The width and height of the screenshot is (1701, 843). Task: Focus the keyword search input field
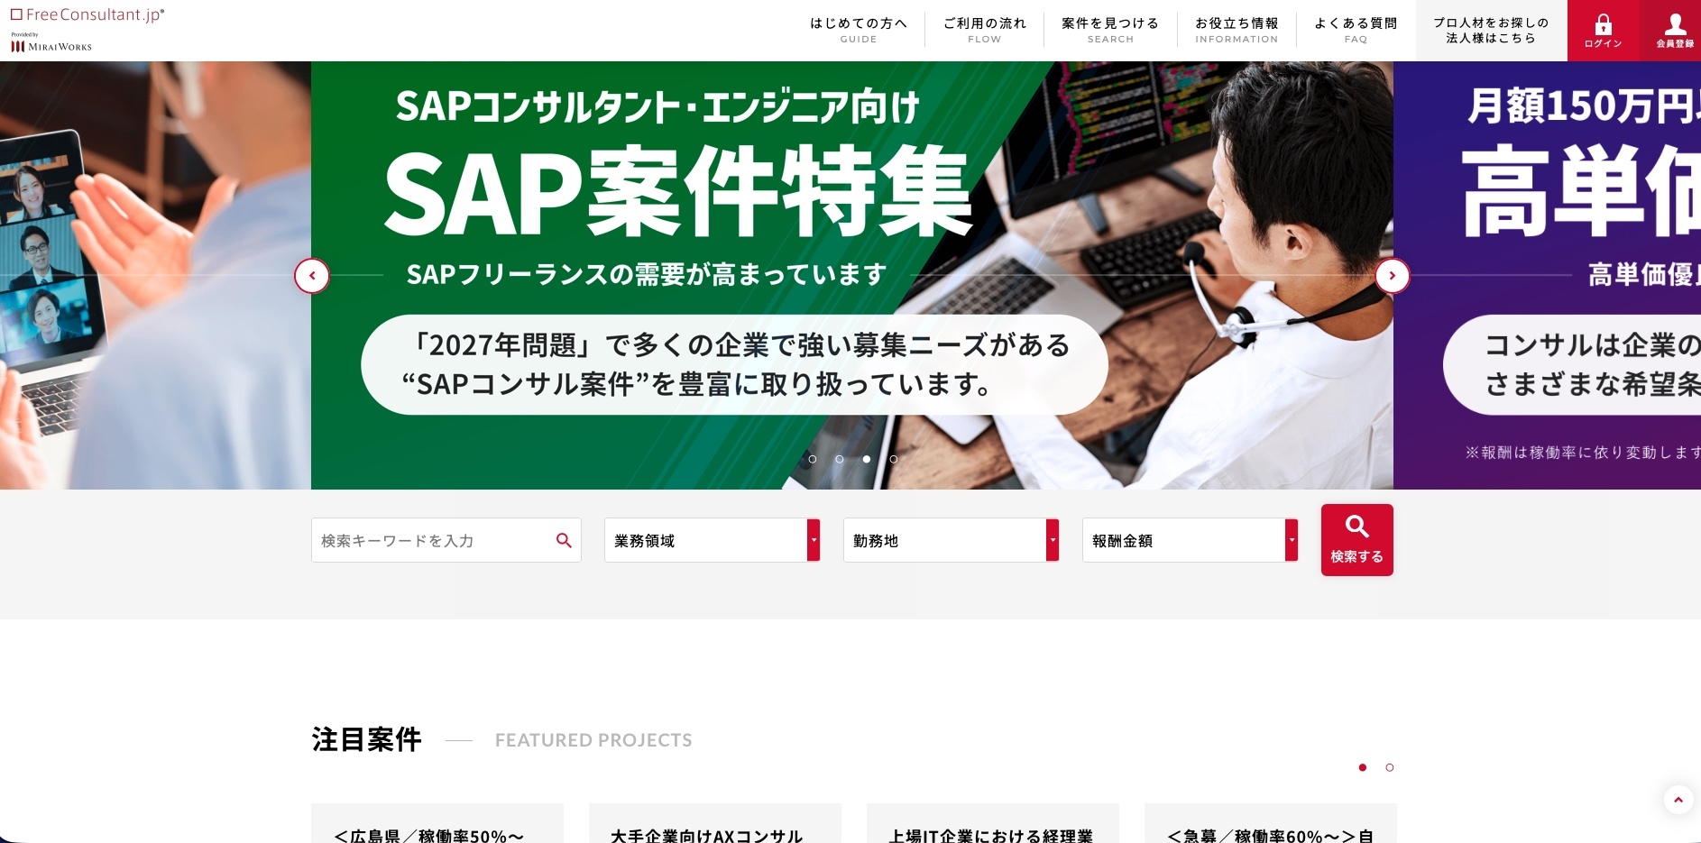(x=433, y=540)
